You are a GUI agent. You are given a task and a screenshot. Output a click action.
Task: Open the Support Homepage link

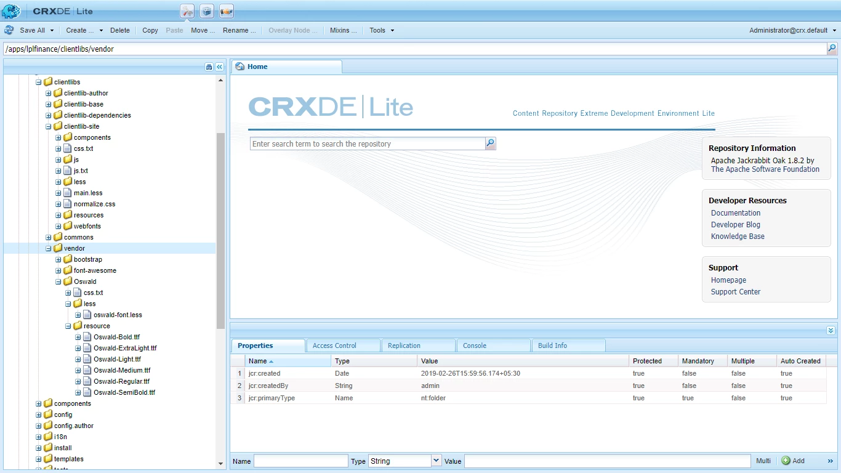pos(728,280)
